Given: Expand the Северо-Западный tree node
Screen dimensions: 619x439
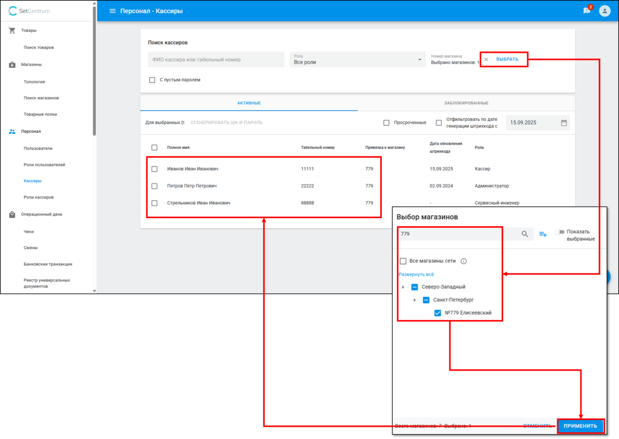Looking at the screenshot, I should coord(403,287).
